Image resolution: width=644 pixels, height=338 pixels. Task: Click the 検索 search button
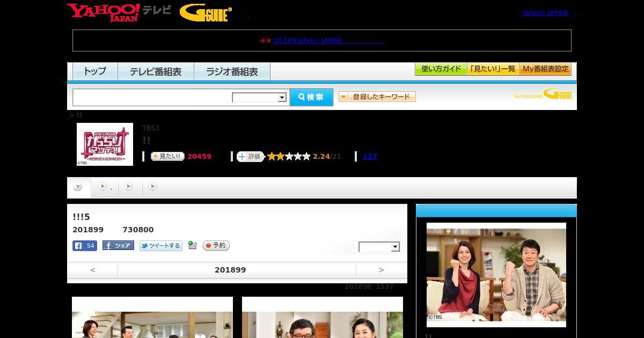[311, 97]
